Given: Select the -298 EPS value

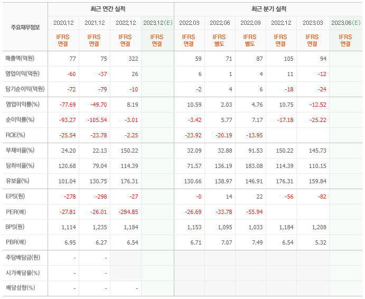Looking at the screenshot, I should click(x=101, y=197).
